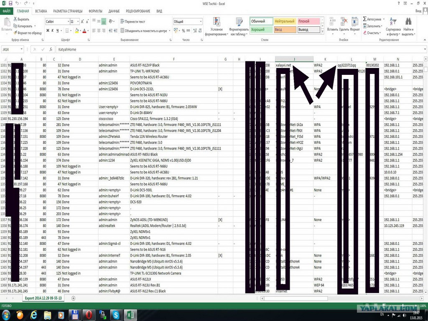428x321 pixels.
Task: Toggle align text left button
Action: click(x=94, y=31)
